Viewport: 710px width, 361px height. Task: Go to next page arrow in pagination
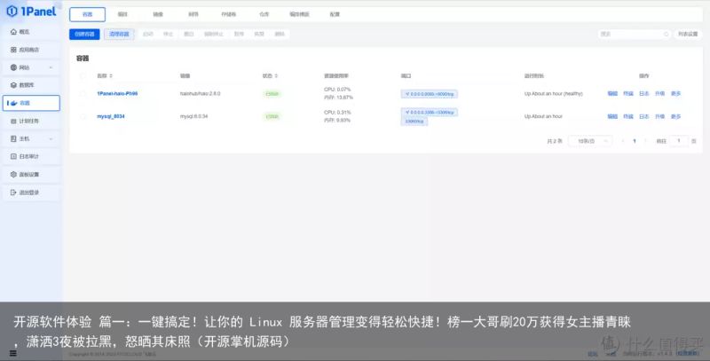pyautogui.click(x=645, y=141)
